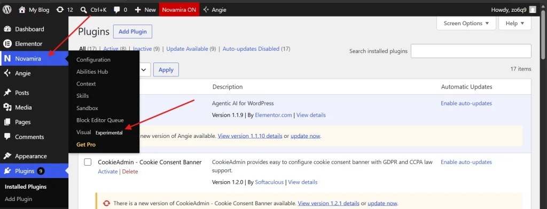This screenshot has width=547, height=209.
Task: Open Add Plugin sidebar submenu item
Action: (19, 199)
